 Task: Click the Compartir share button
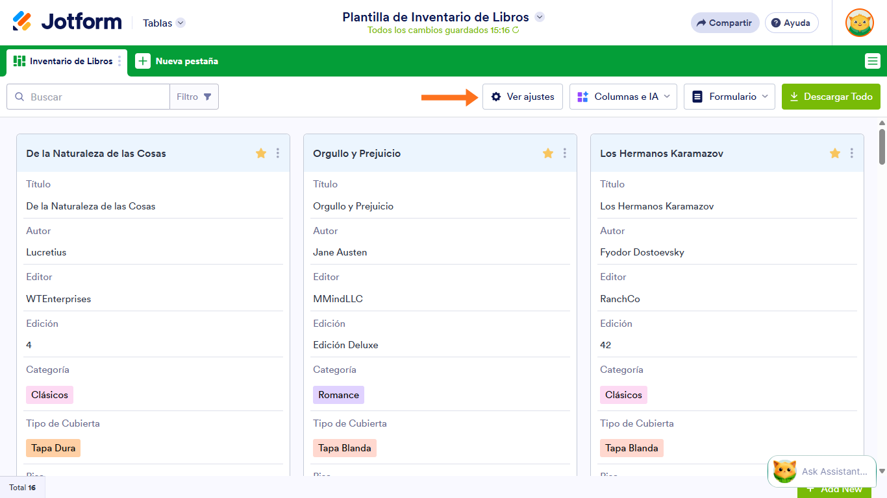click(725, 23)
